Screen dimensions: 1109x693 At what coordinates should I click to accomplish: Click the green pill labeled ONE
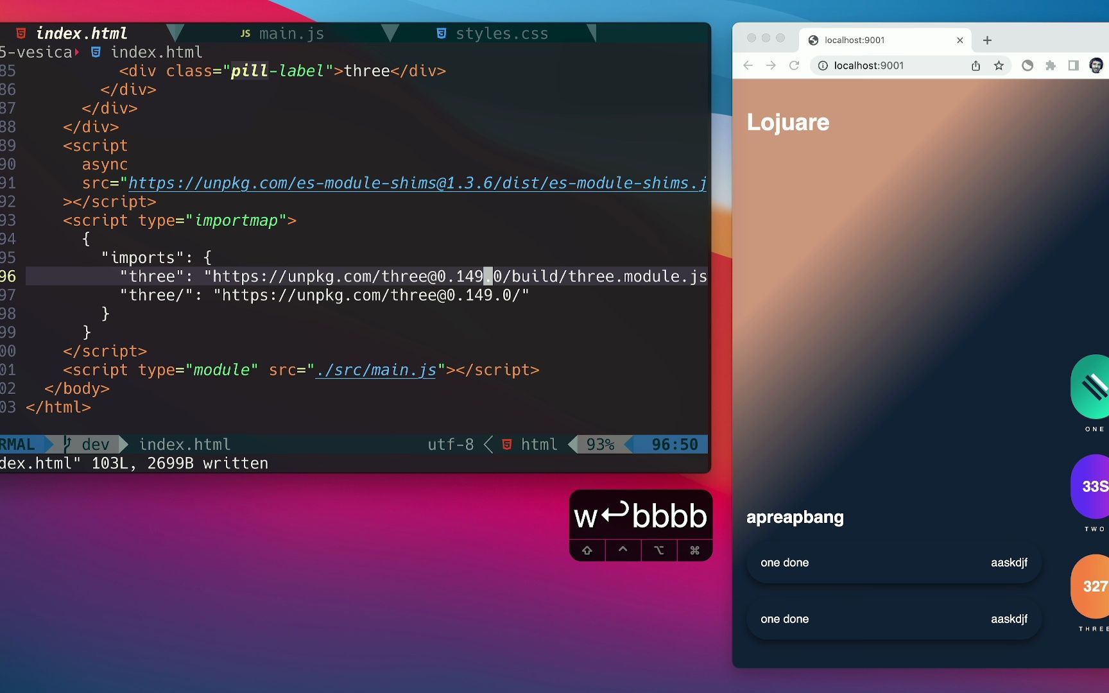(1091, 386)
